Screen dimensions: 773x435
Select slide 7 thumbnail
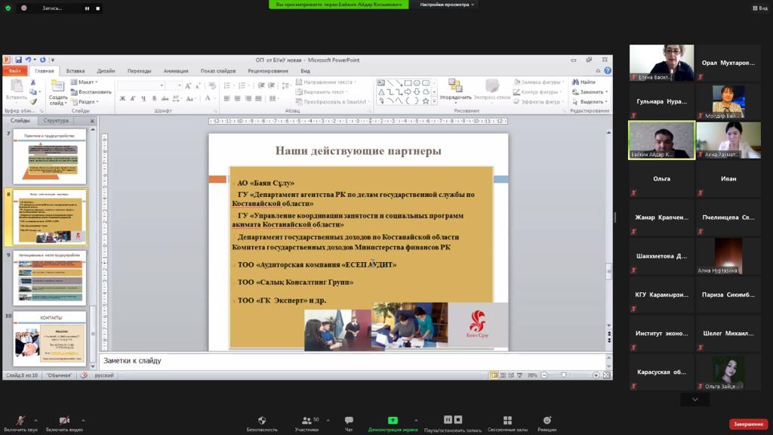coord(50,156)
